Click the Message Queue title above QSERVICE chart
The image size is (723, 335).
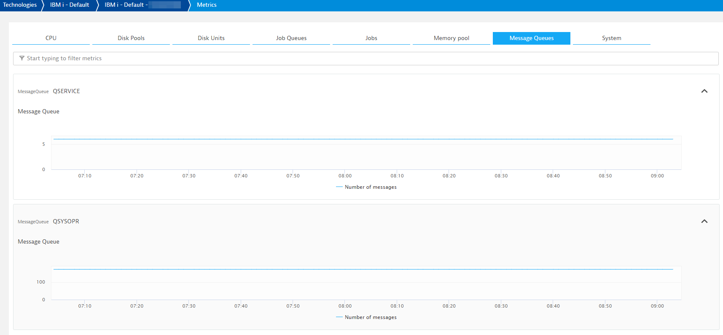point(38,112)
